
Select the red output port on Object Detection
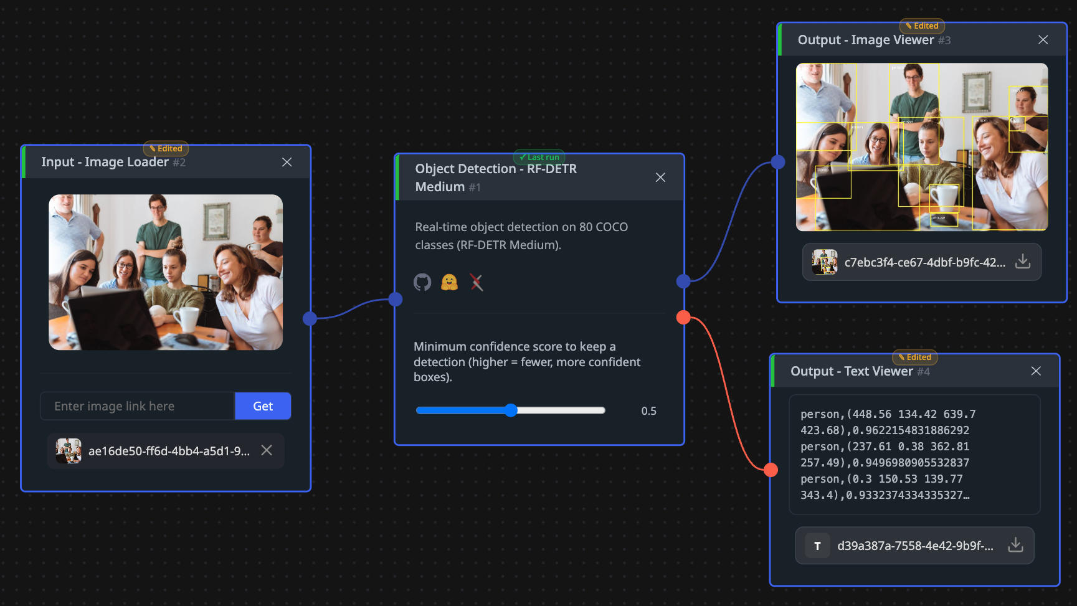683,318
